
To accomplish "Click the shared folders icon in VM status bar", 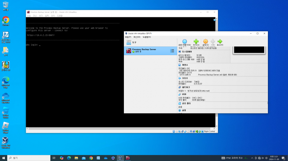I will coord(188,131).
